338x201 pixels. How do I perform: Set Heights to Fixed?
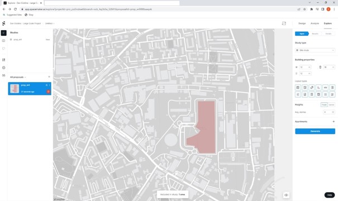tap(324, 105)
